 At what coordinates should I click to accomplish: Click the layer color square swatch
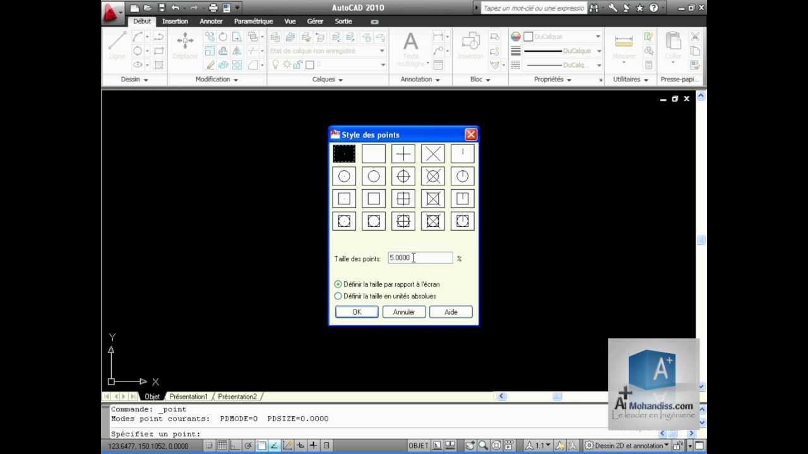310,64
